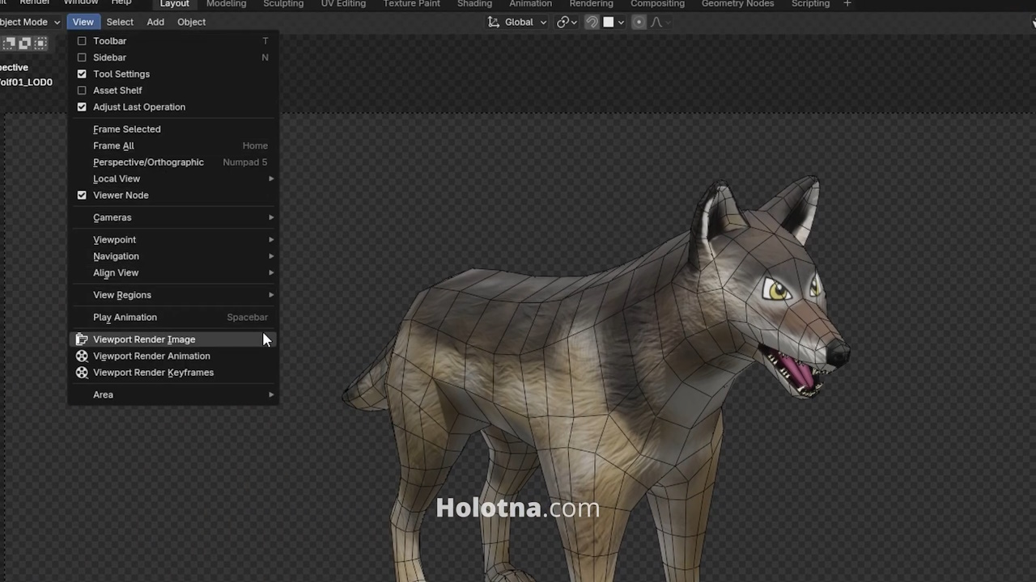1036x582 pixels.
Task: Switch to the Sculpting workspace tab
Action: click(283, 4)
